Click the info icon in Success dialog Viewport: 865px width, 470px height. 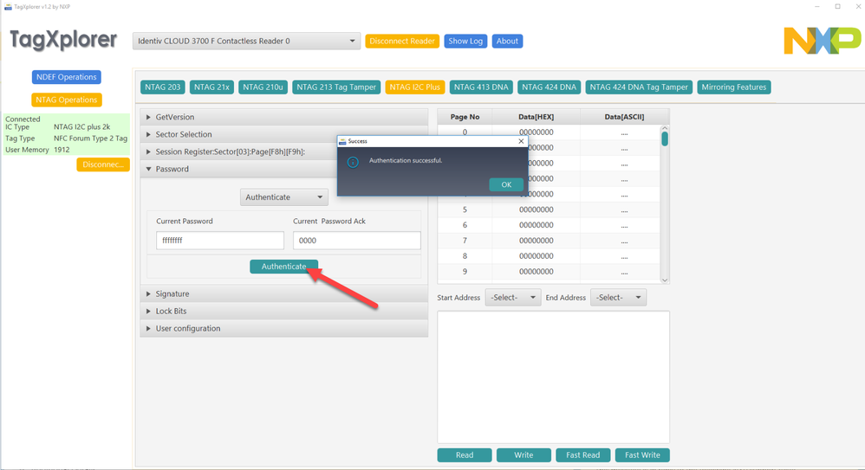pyautogui.click(x=353, y=162)
